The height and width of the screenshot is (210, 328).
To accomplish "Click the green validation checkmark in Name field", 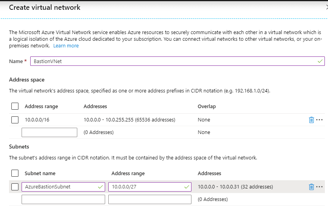I will click(320, 61).
